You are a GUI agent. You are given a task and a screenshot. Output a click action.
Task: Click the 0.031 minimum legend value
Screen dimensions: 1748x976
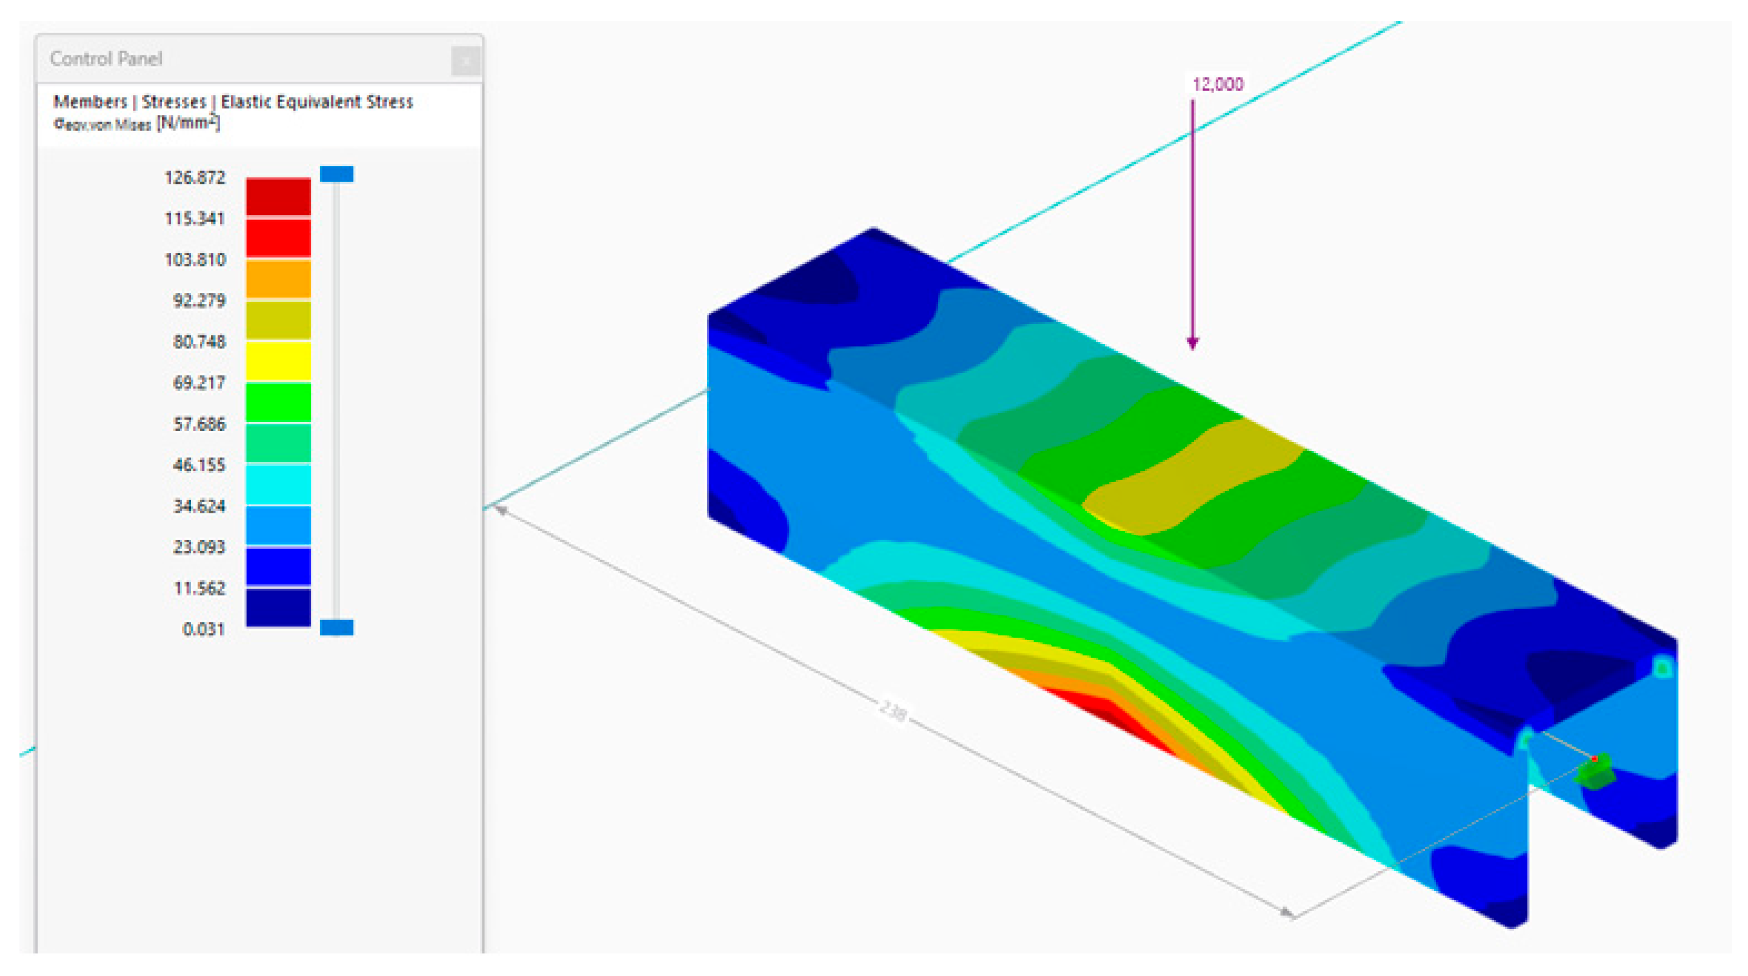point(203,629)
